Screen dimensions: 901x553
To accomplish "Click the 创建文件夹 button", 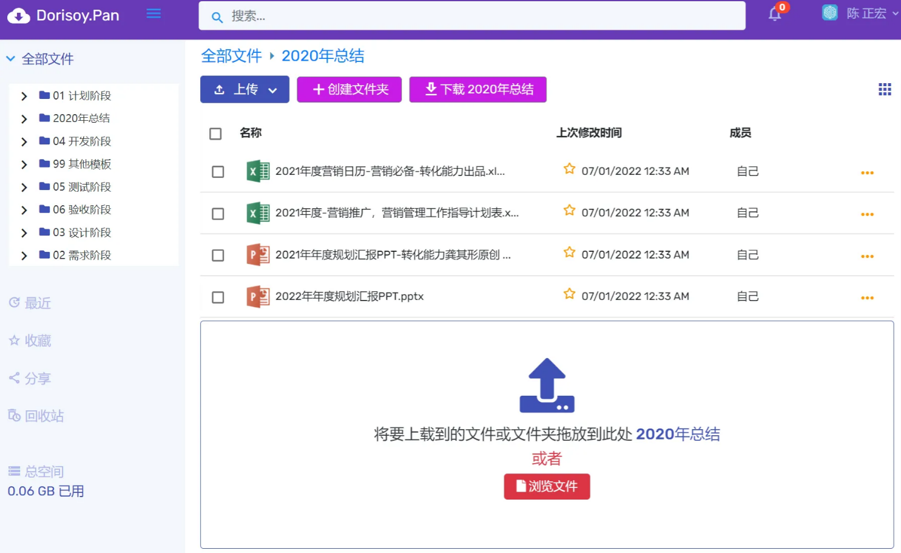I will (349, 89).
